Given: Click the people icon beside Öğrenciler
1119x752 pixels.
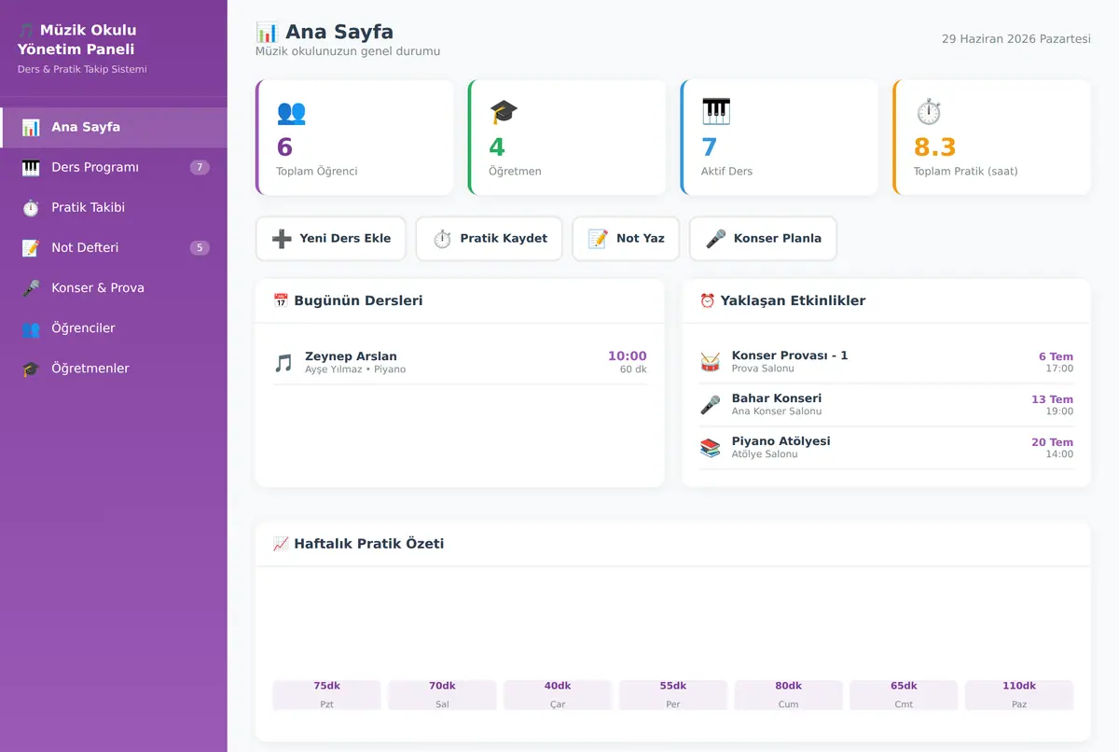Looking at the screenshot, I should coord(31,328).
